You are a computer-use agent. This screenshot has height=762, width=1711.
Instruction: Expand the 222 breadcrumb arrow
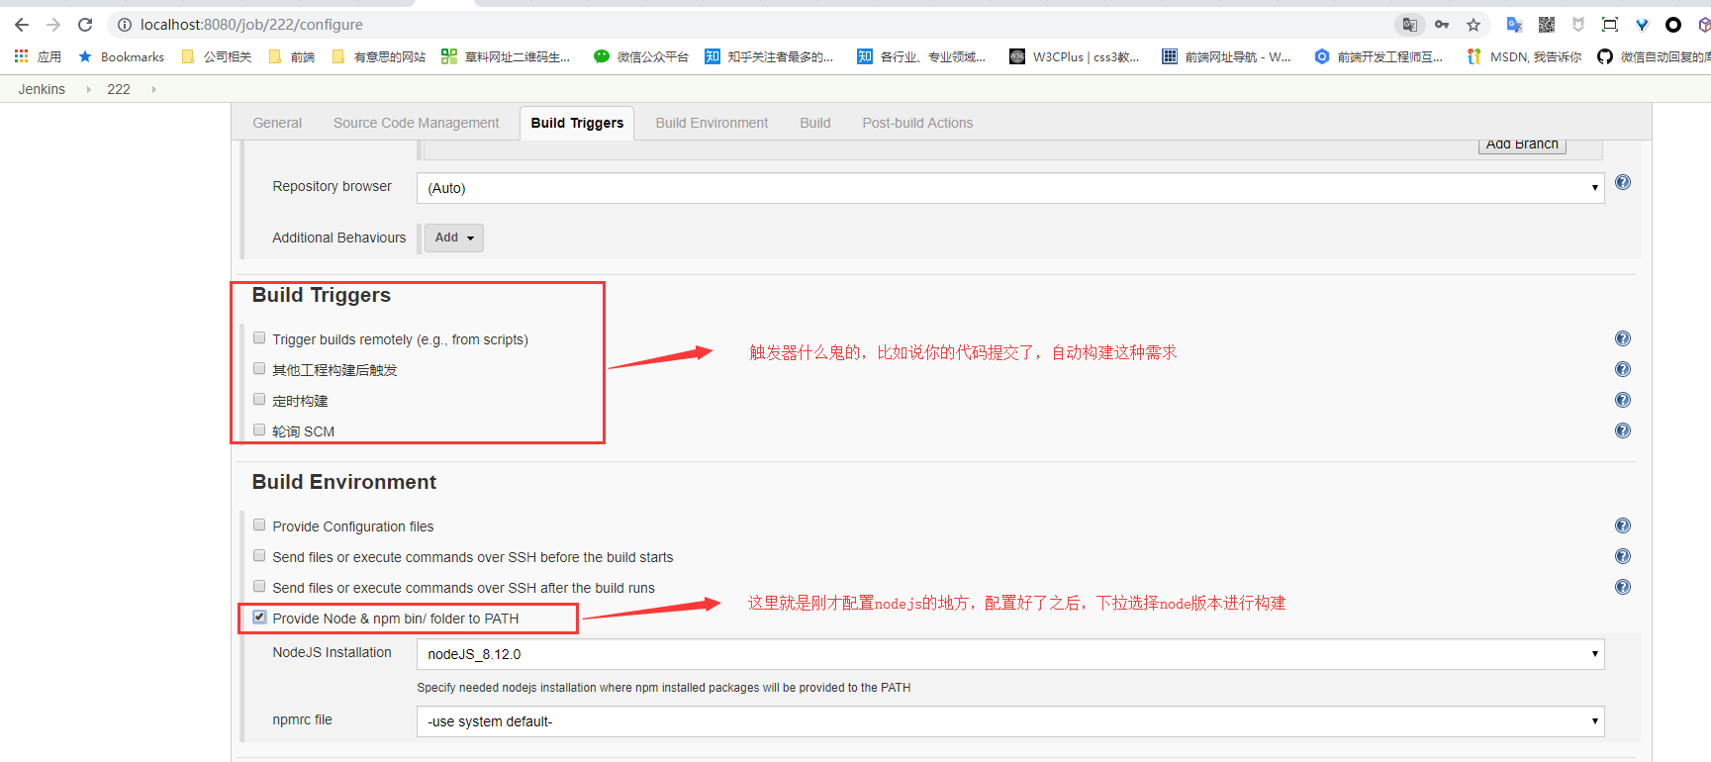point(153,89)
